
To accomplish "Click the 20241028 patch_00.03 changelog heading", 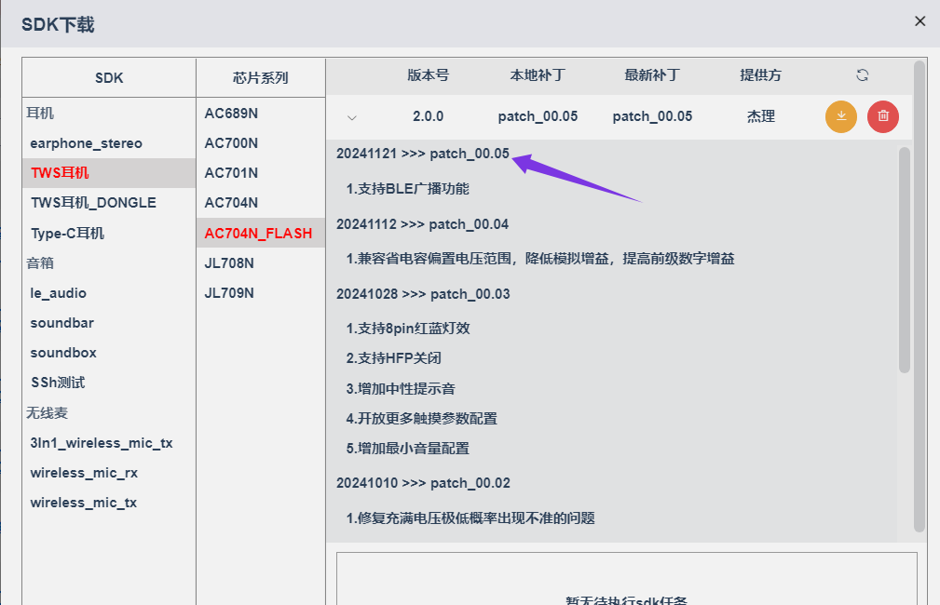I will click(423, 295).
